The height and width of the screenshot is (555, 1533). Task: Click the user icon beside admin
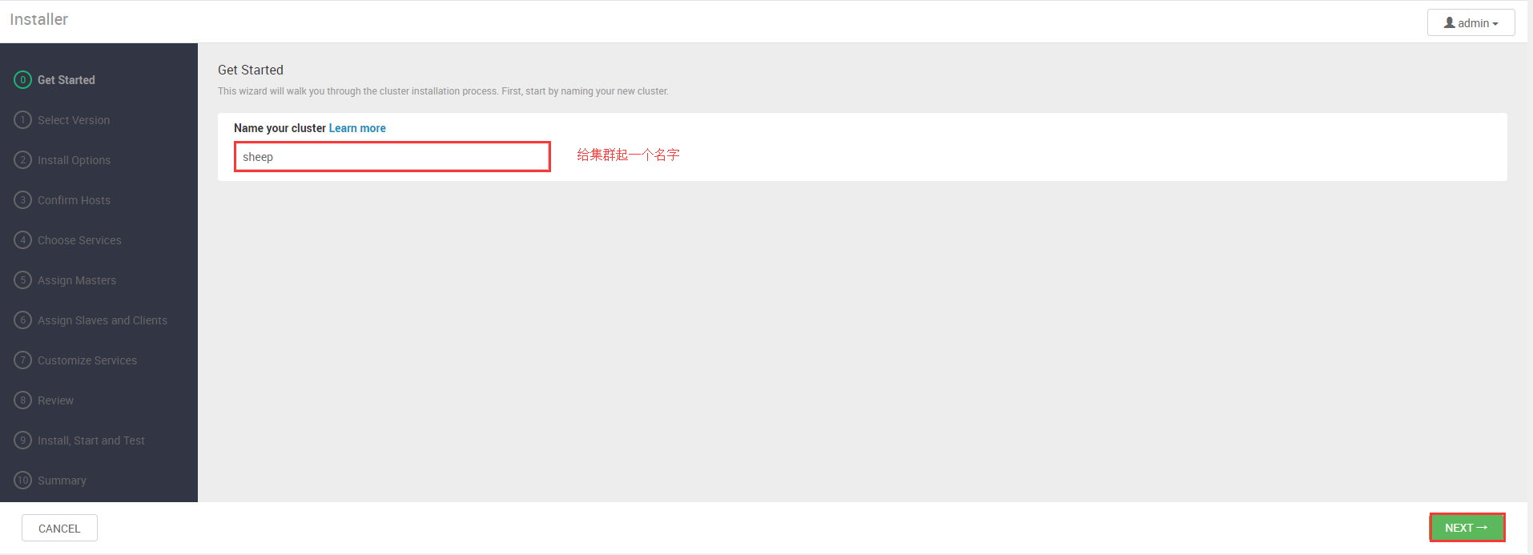(x=1449, y=22)
